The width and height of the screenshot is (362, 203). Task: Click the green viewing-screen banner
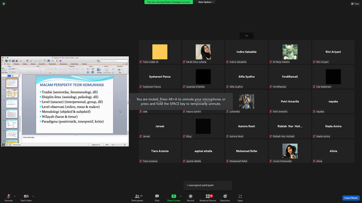point(169,2)
